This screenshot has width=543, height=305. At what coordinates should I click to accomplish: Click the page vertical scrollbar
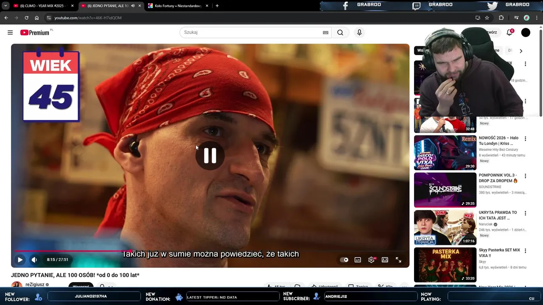click(540, 72)
